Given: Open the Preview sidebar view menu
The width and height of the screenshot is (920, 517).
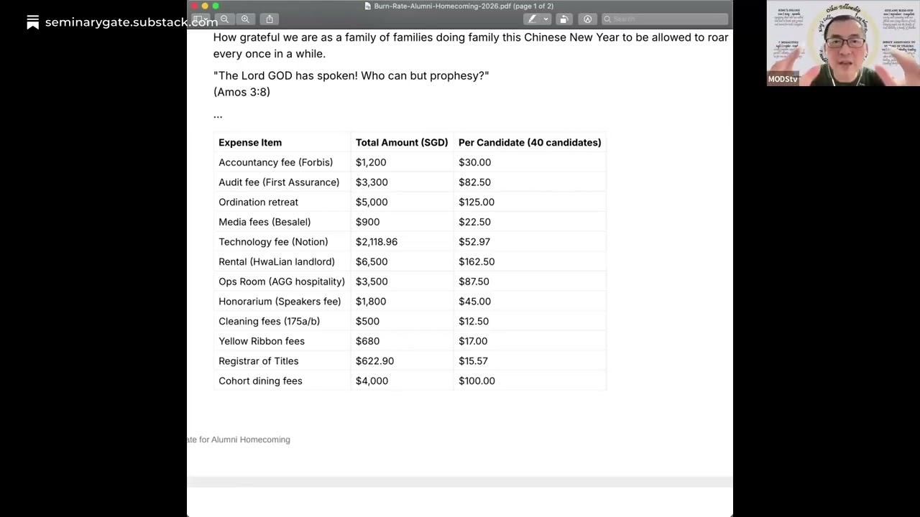Looking at the screenshot, I should coord(201,19).
